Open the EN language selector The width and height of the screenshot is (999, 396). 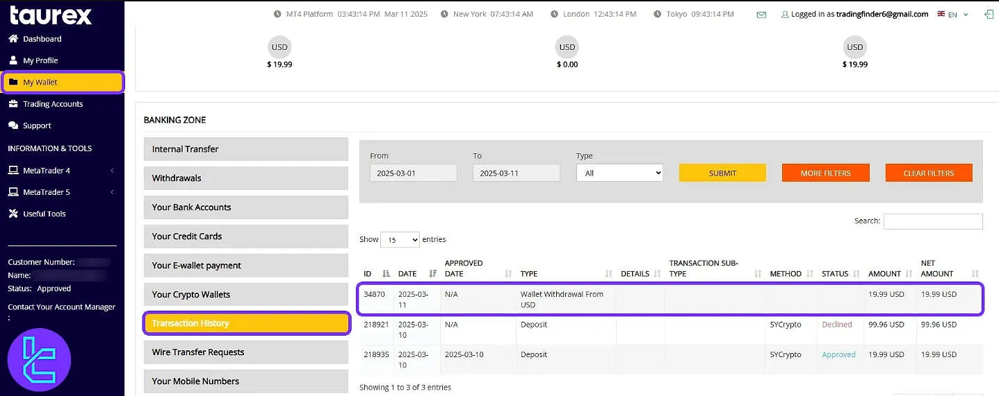pyautogui.click(x=952, y=14)
